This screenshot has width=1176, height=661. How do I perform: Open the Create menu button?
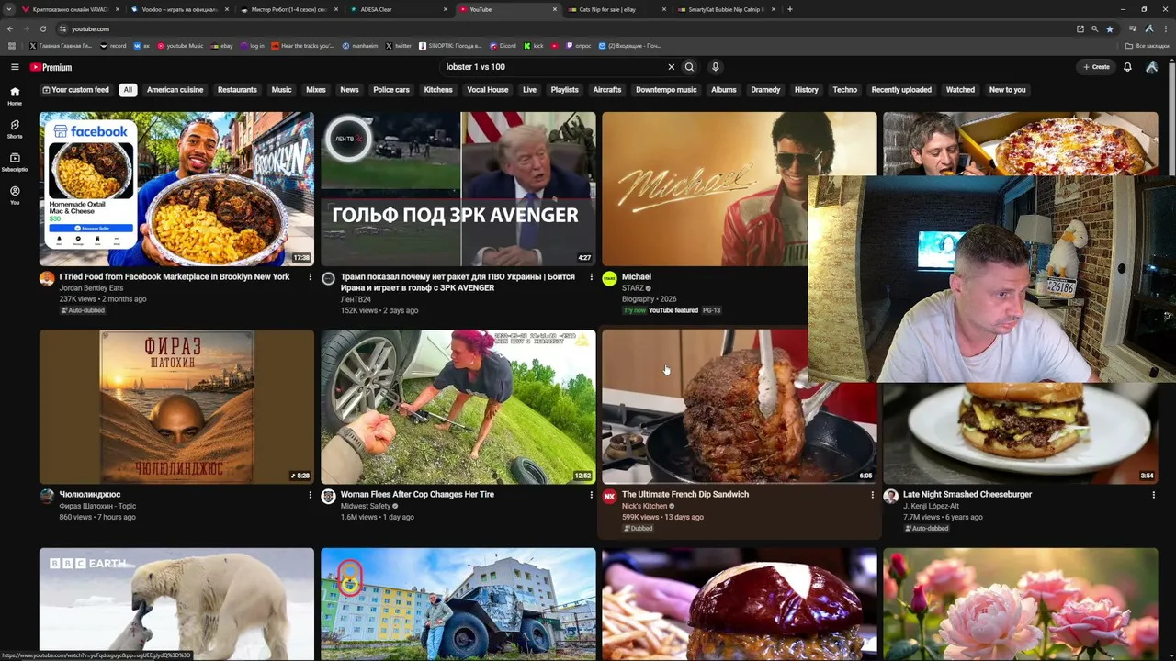tap(1096, 67)
